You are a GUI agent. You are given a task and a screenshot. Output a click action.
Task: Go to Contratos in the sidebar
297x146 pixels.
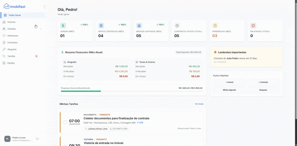pyautogui.click(x=12, y=42)
